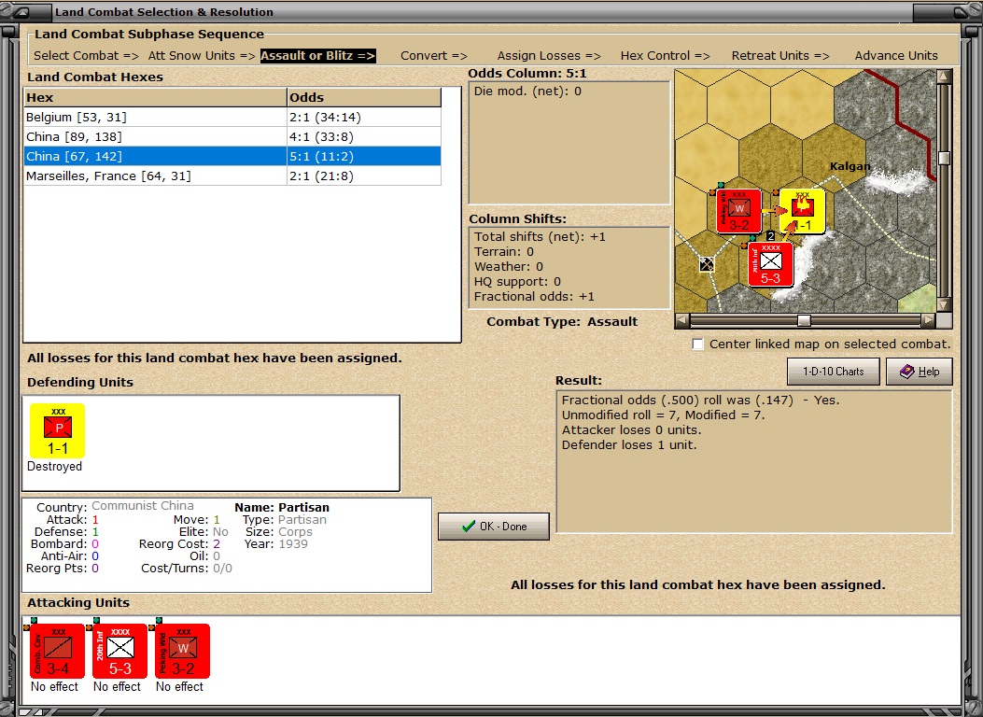Click the map's vertical scrollbar thumb
Screen dimensions: 983x717
click(944, 158)
